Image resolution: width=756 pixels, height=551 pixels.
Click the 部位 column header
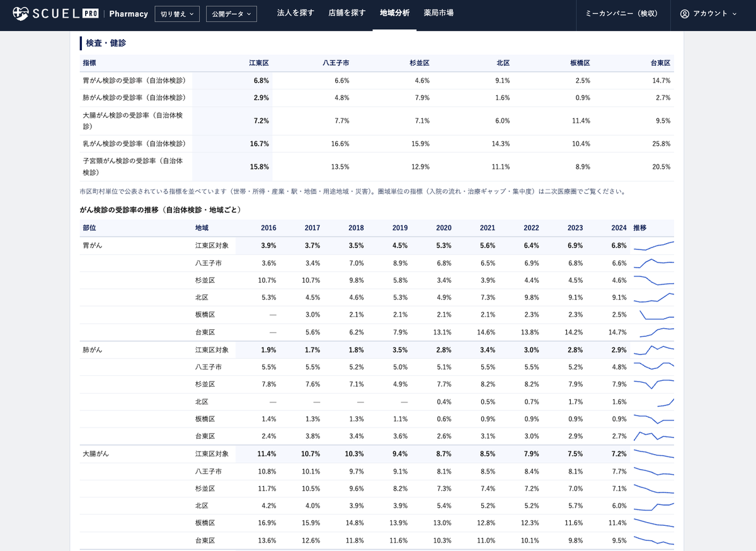(89, 228)
